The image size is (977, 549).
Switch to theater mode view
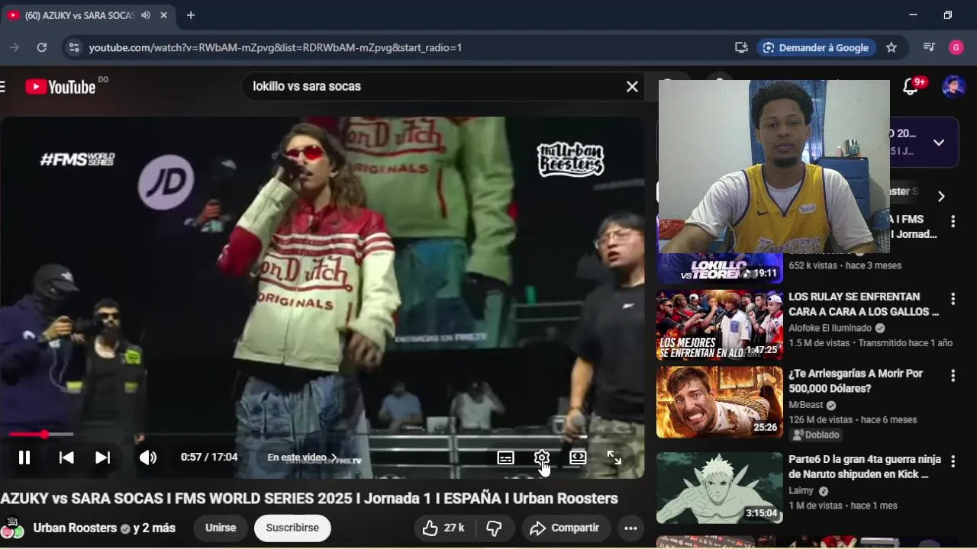tap(578, 457)
